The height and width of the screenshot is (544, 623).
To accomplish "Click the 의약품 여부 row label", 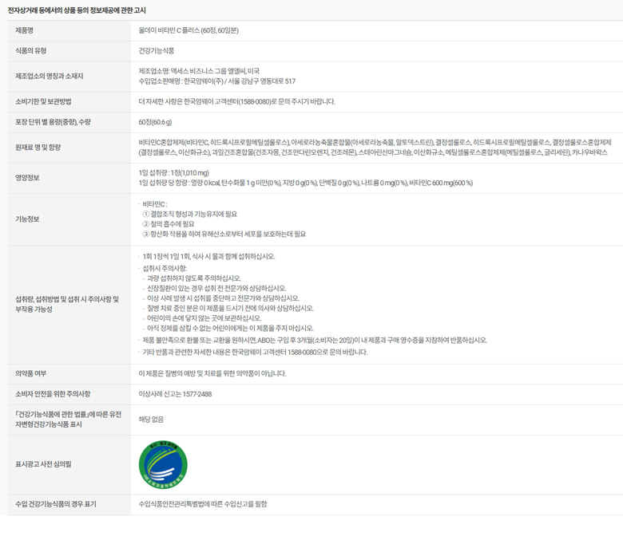I will coord(31,373).
